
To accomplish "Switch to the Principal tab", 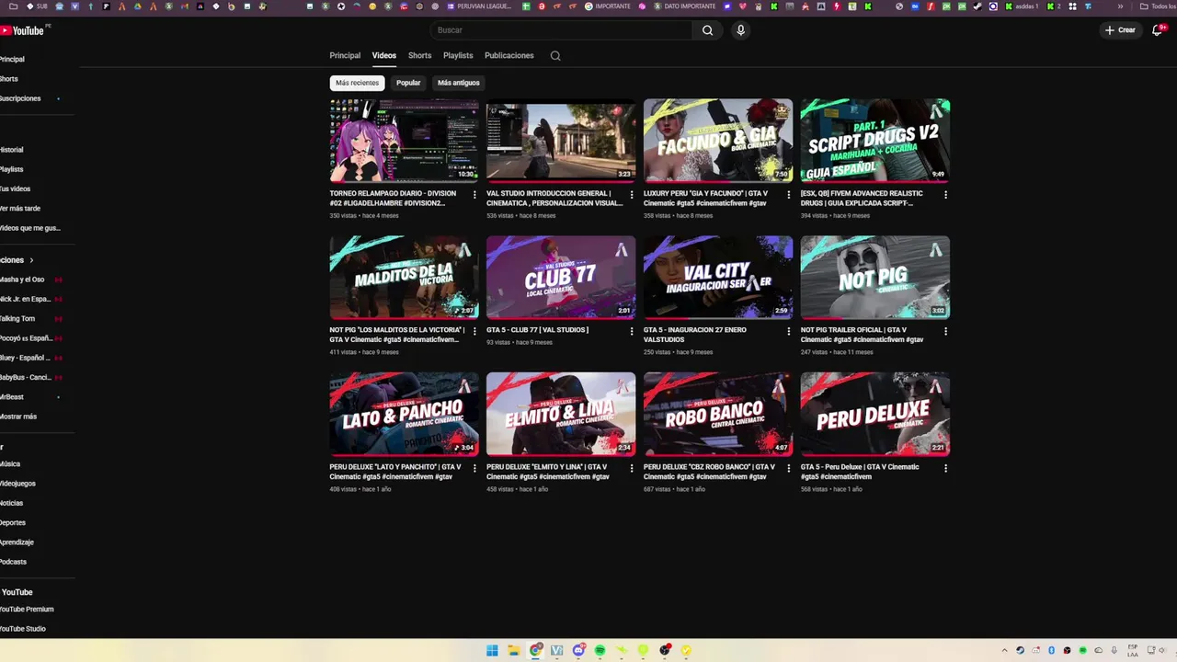I will pyautogui.click(x=345, y=55).
